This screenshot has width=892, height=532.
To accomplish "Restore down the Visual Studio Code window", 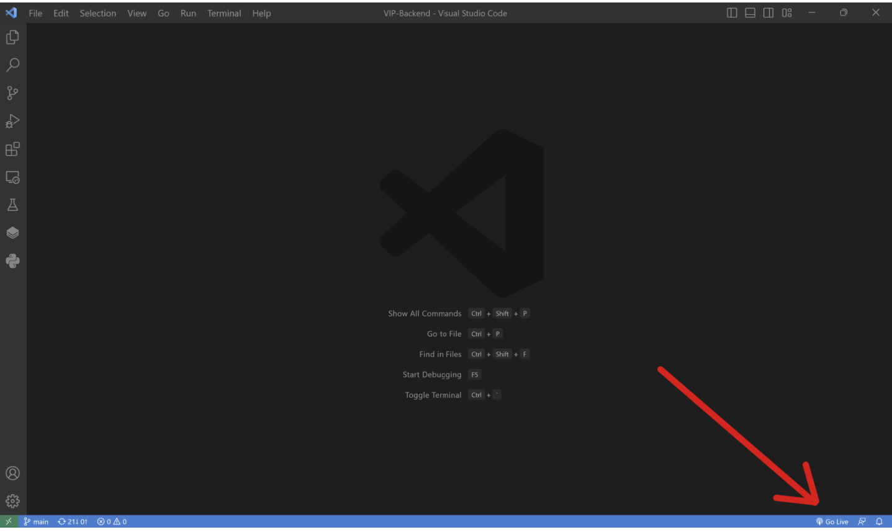I will 844,13.
